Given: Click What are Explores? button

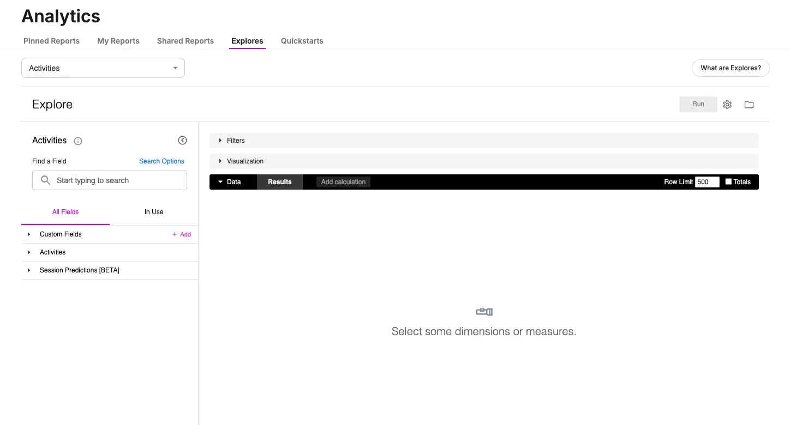Looking at the screenshot, I should click(x=731, y=68).
